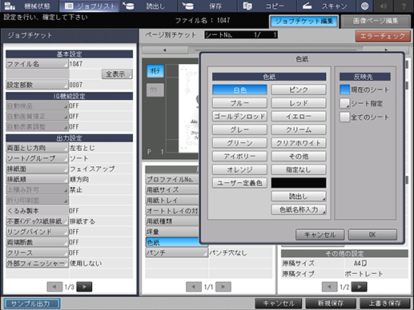Image resolution: width=414 pixels, height=310 pixels.
Task: Click the question mark help icon
Action: pyautogui.click(x=404, y=6)
